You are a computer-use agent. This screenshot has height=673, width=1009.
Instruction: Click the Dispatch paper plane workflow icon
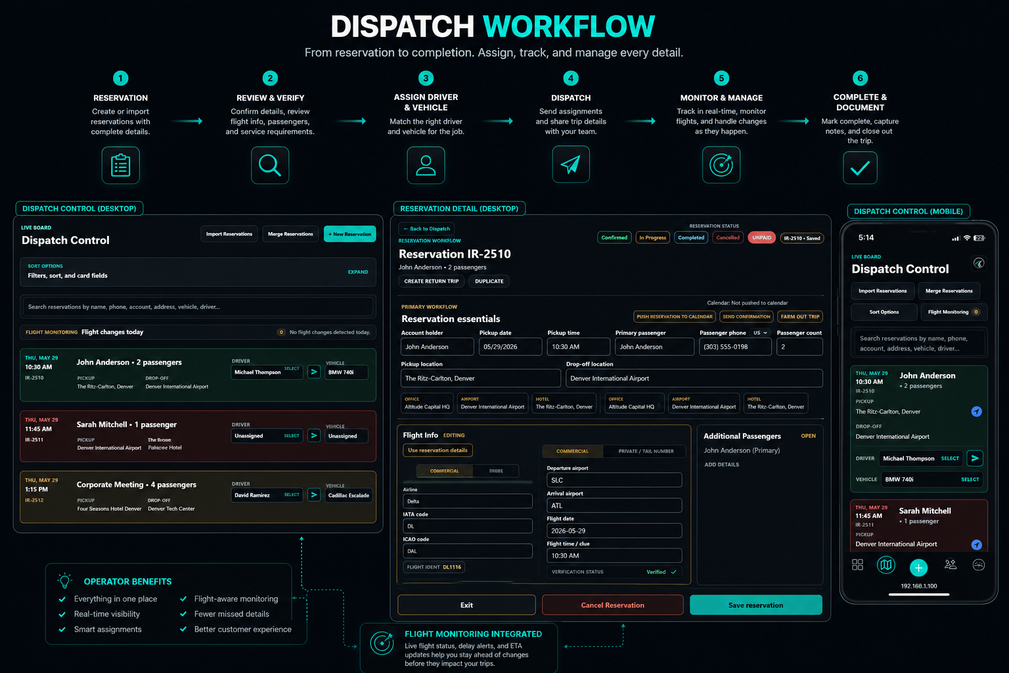571,165
